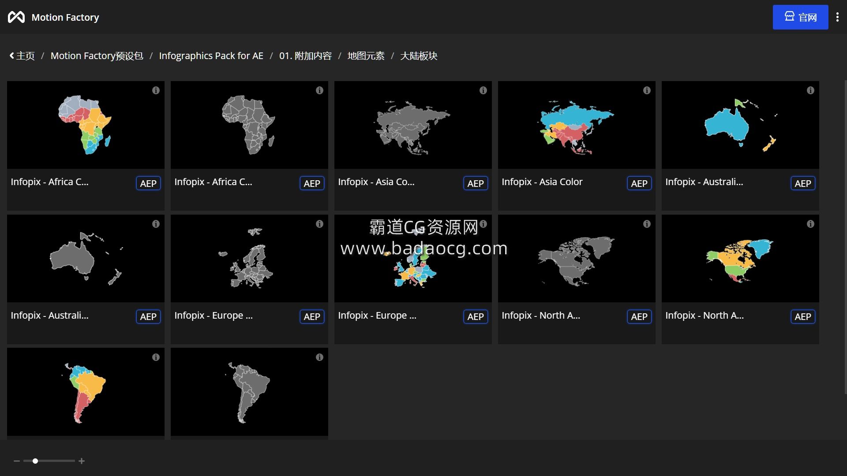The image size is (847, 476).
Task: Select the 大陆板块 breadcrumb item
Action: point(419,56)
